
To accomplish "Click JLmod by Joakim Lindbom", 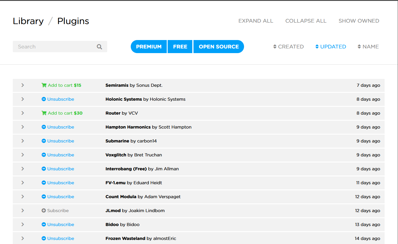I will 135,211.
